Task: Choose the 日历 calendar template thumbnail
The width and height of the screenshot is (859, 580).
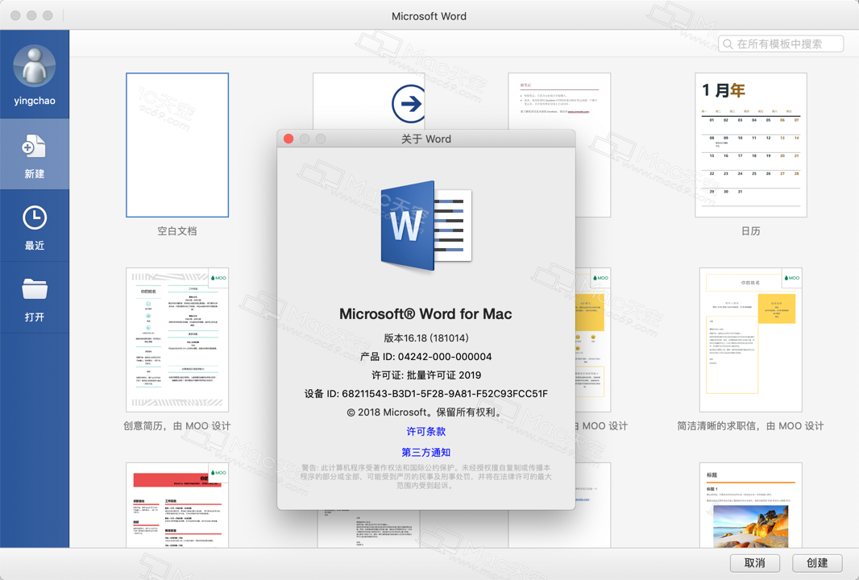Action: (x=750, y=145)
